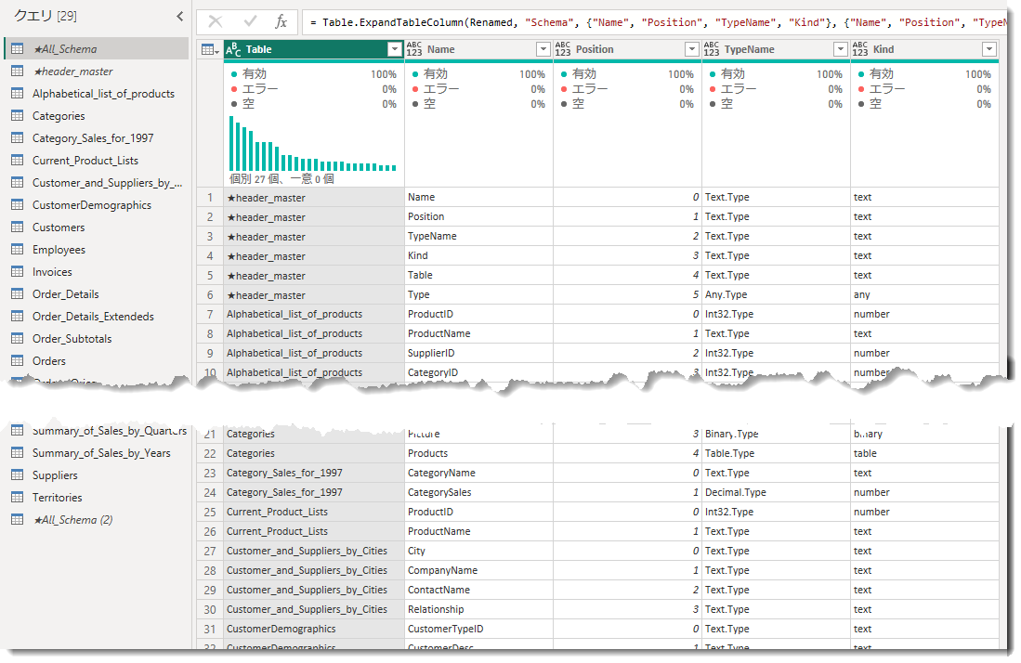Select row number 22 header
Screen dimensions: 1021x663
[x=210, y=453]
